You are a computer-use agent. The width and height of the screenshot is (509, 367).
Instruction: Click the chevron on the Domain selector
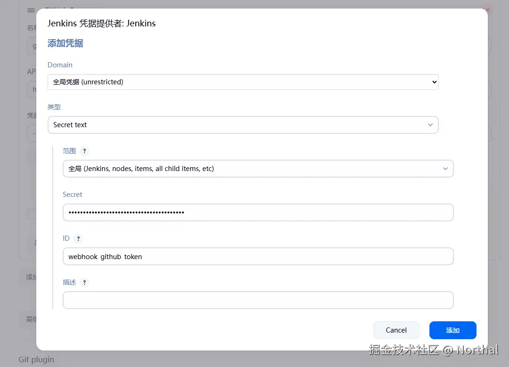pyautogui.click(x=434, y=82)
